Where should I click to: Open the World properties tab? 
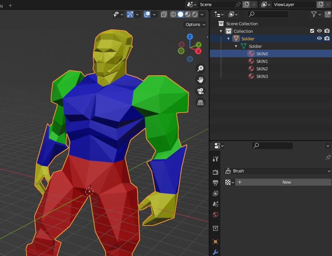click(215, 214)
